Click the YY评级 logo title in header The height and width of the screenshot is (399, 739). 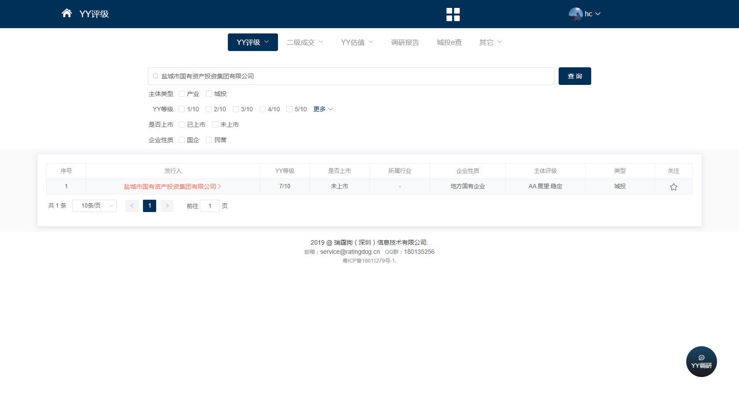[x=94, y=14]
